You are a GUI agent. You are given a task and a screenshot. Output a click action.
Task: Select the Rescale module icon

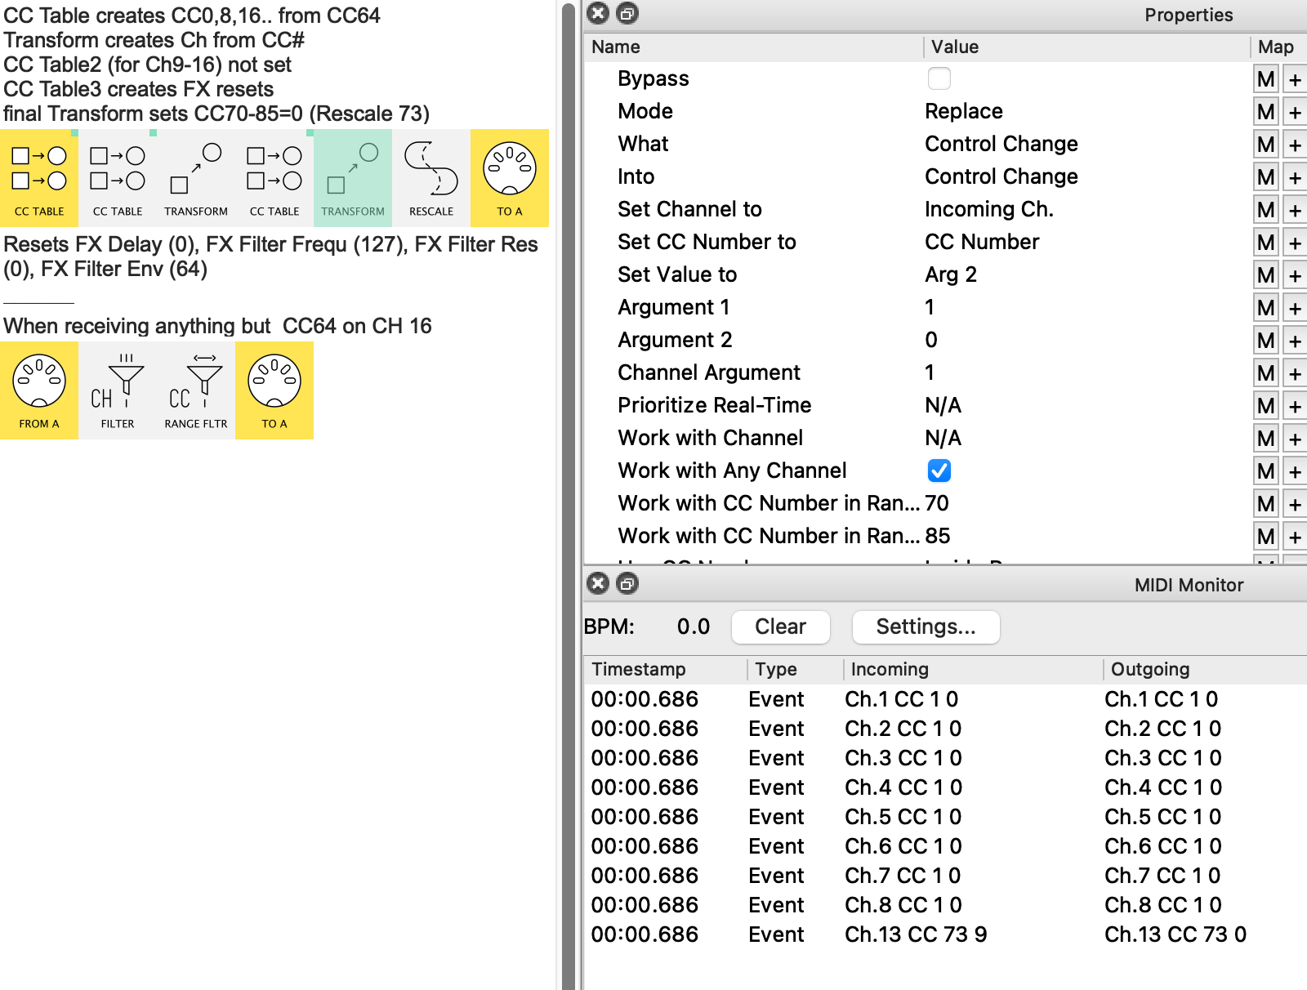click(431, 178)
